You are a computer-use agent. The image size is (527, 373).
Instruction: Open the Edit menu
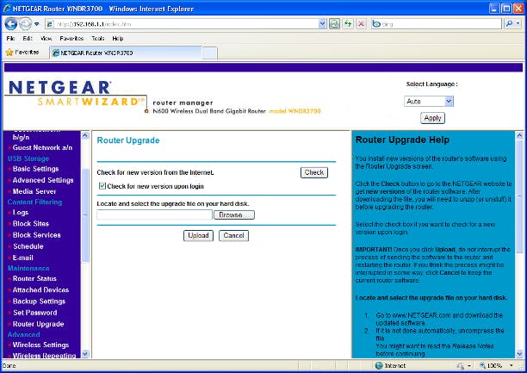[28, 39]
